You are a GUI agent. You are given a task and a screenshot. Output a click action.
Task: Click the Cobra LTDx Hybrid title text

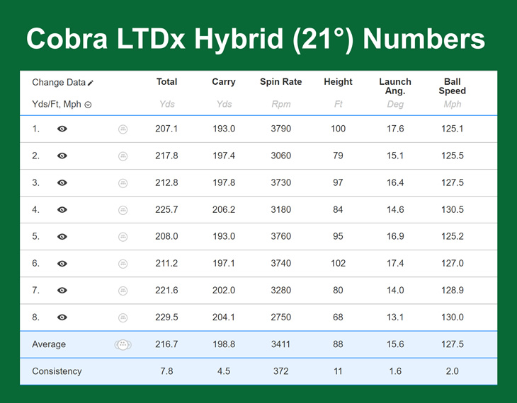point(256,38)
